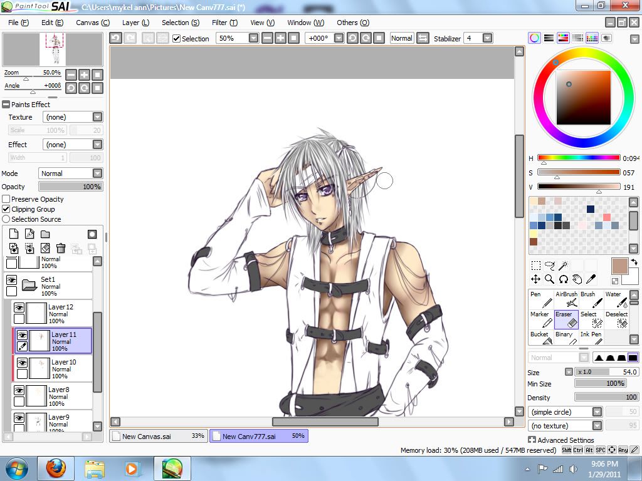
Task: Click the undo arrow in canvas toolbar
Action: point(115,38)
